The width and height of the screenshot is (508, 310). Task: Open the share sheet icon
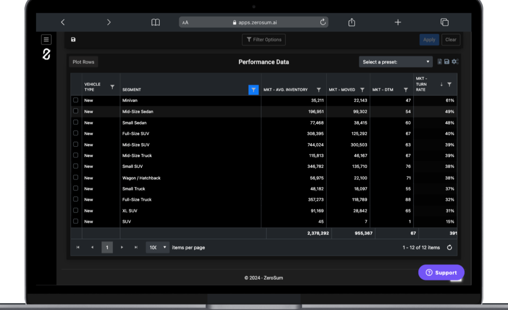[352, 22]
